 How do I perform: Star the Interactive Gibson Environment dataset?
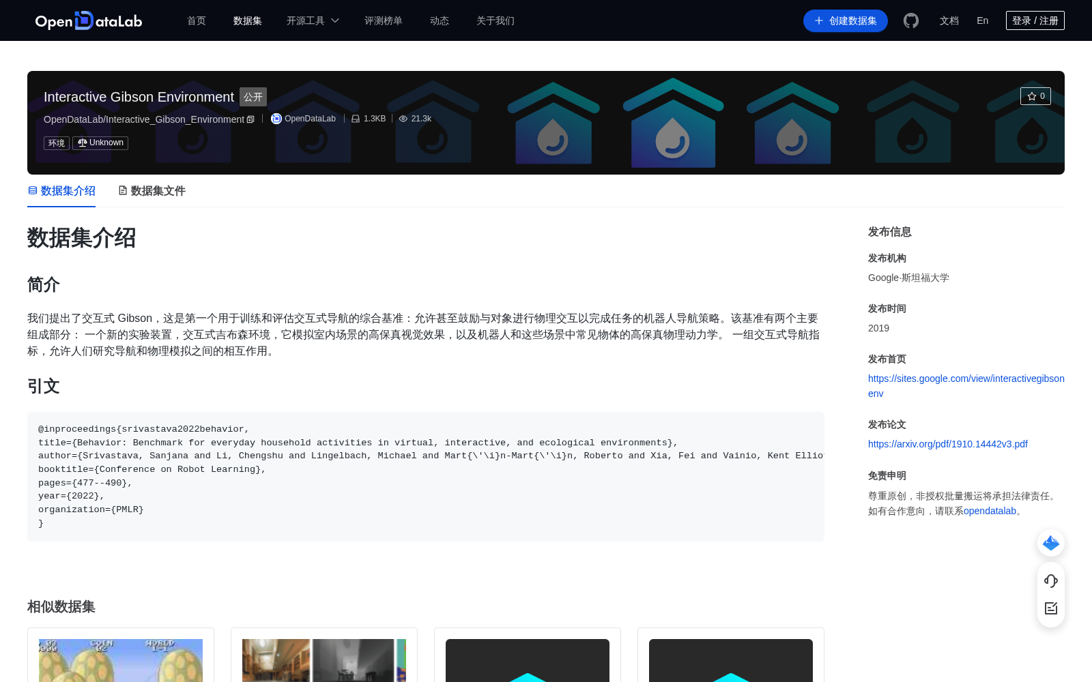[1035, 96]
